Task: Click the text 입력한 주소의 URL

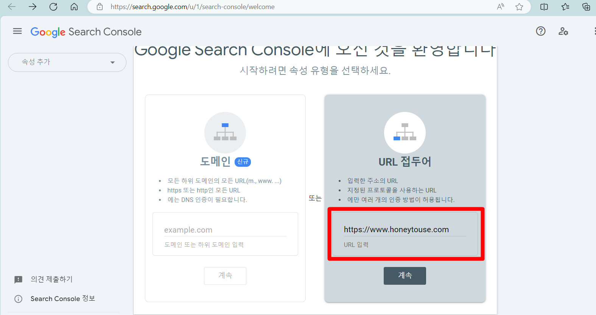Action: 373,181
